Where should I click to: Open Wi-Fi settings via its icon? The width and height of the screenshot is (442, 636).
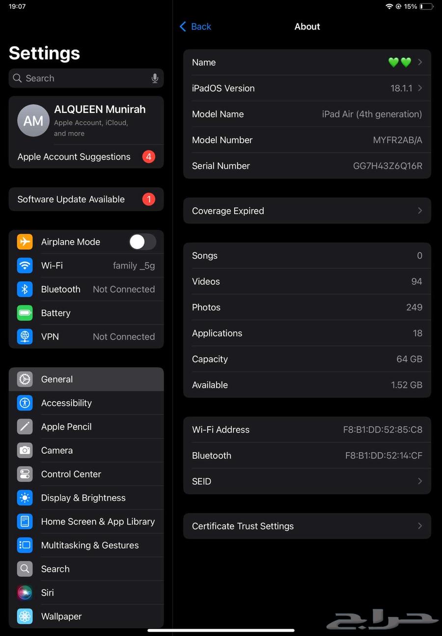[25, 266]
